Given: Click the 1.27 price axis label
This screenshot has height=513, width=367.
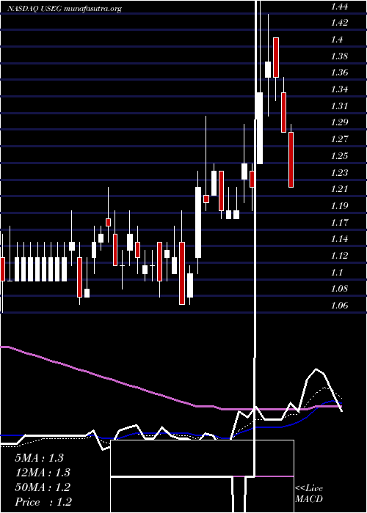Looking at the screenshot, I should coord(339,139).
